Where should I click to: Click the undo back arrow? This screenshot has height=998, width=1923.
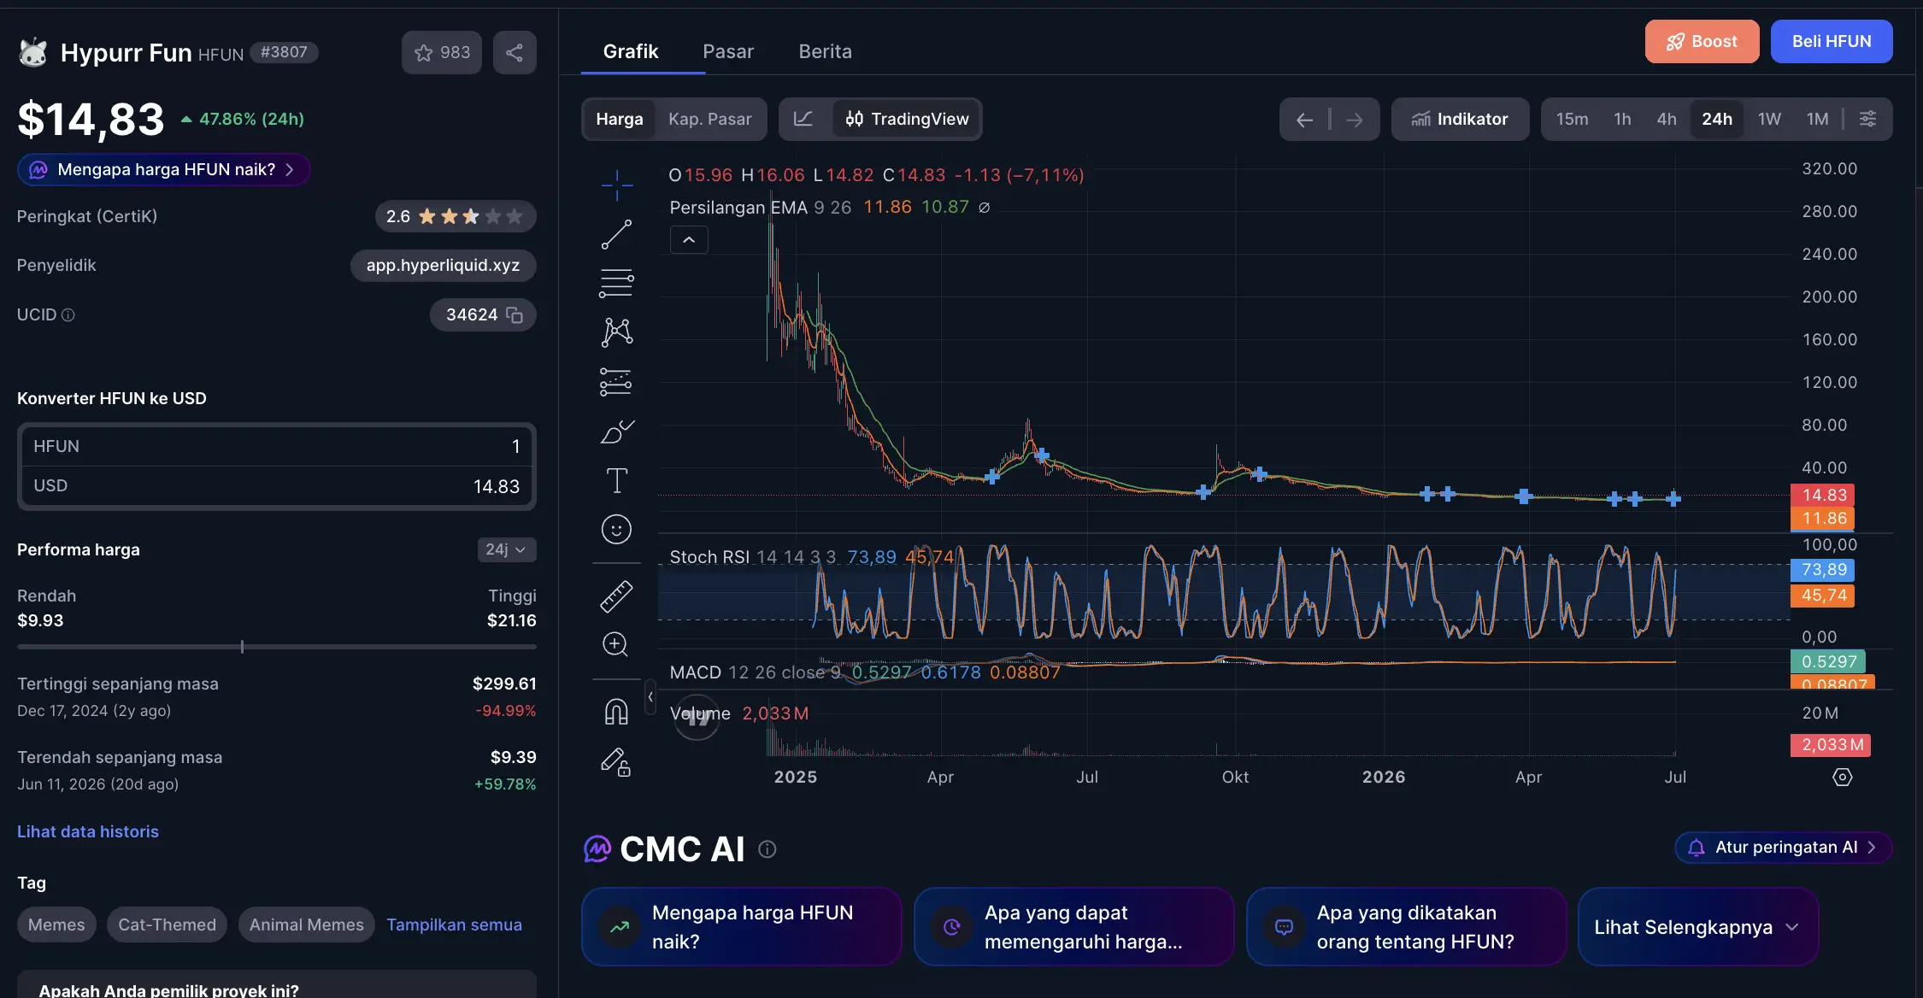tap(1304, 120)
